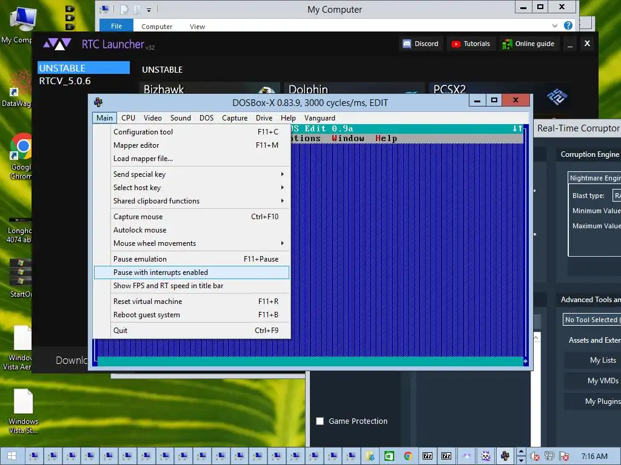Viewport: 621px width, 465px height.
Task: Switch to the DOSBox-X taskbar icon
Action: pyautogui.click(x=505, y=457)
